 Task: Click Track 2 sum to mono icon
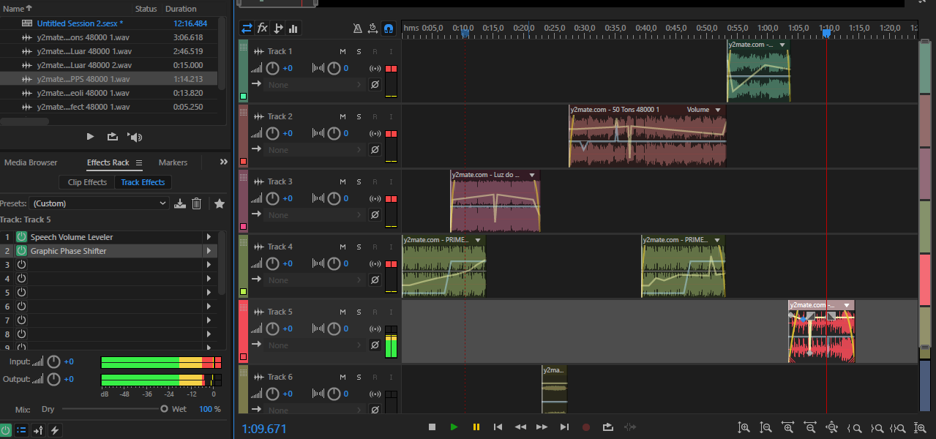point(375,134)
